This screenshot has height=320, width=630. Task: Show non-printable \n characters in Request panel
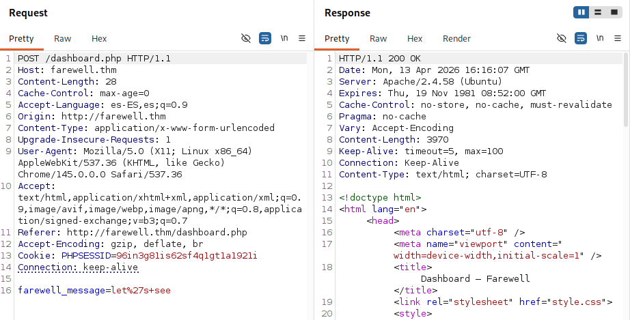(x=284, y=38)
